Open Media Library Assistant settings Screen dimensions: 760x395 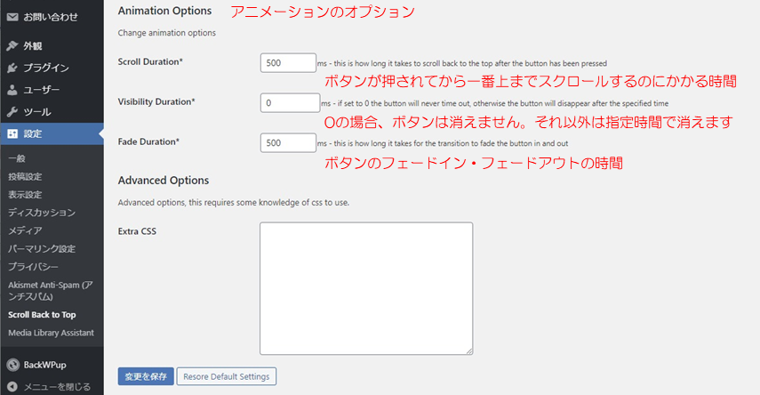pos(52,333)
